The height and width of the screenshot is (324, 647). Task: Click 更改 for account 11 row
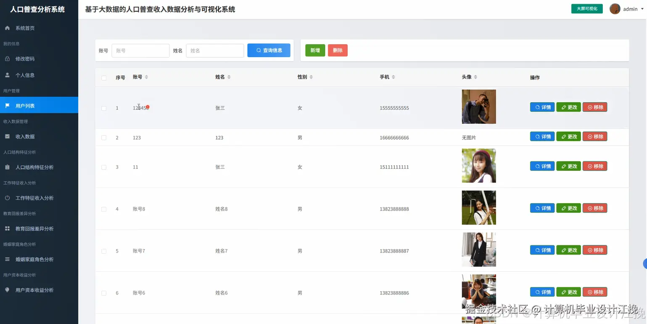pos(569,166)
